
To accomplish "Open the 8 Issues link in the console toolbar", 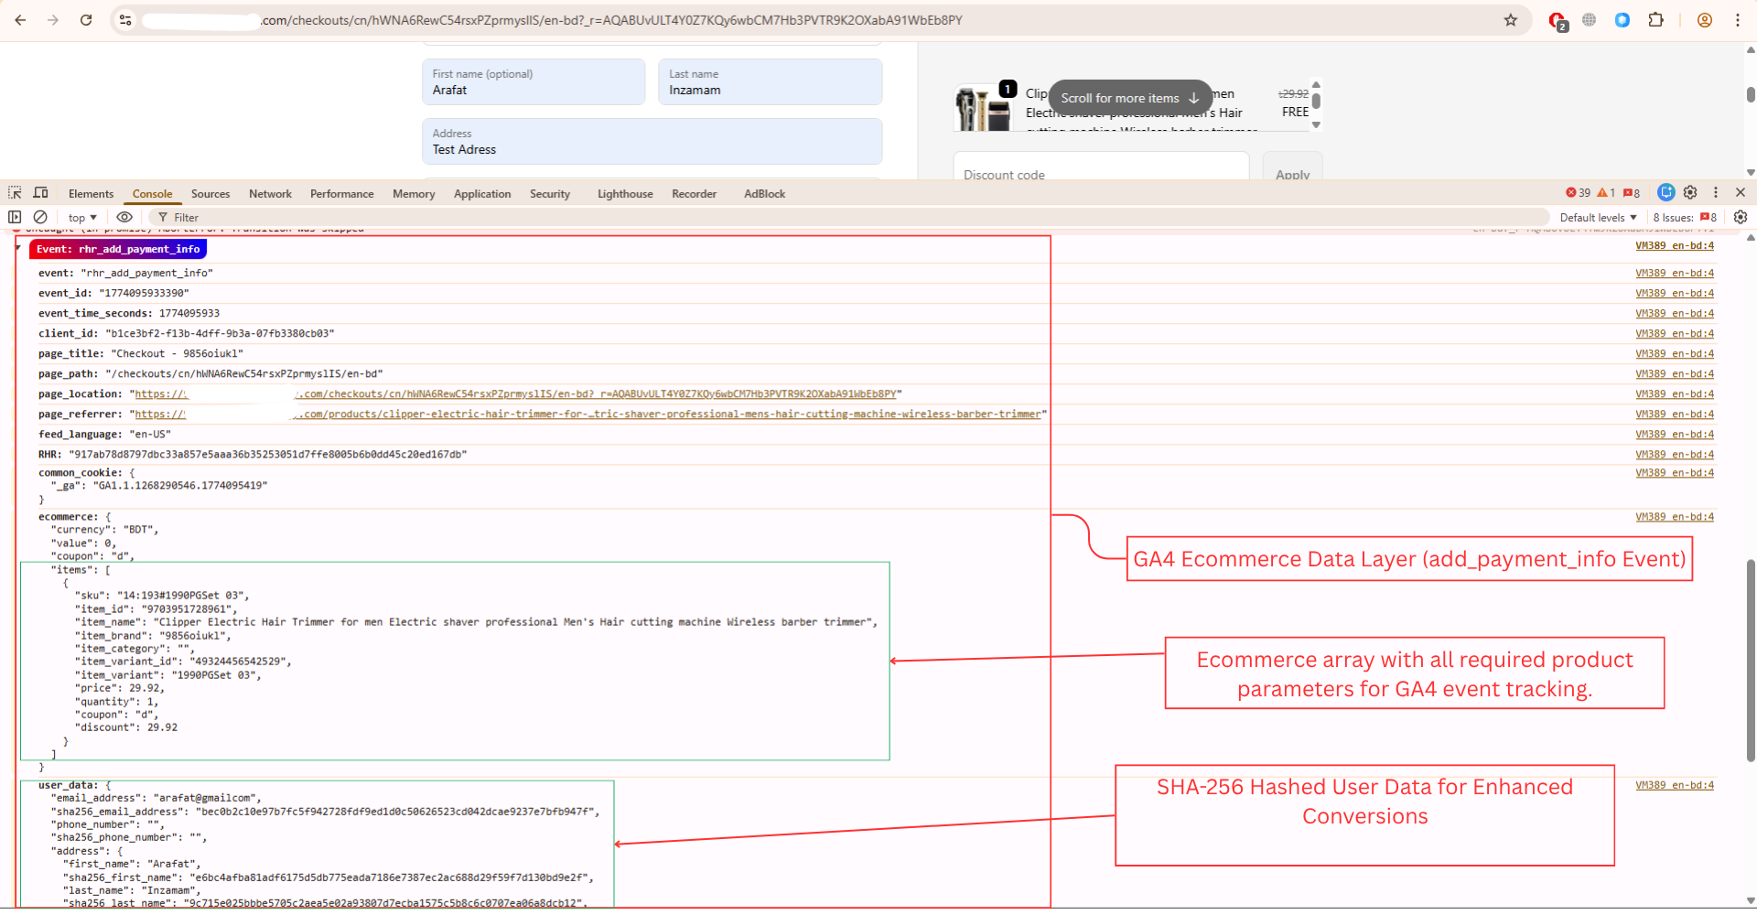I will click(1685, 217).
